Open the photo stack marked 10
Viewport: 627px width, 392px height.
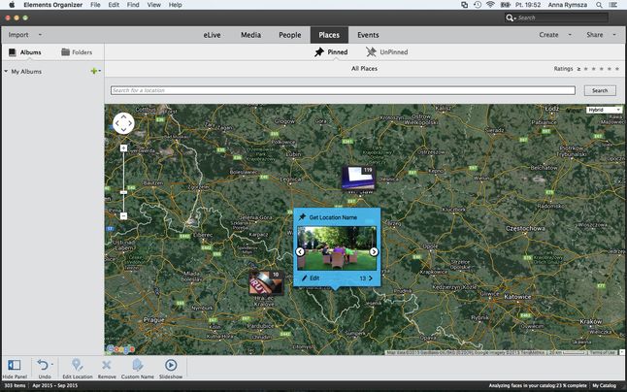pos(266,282)
